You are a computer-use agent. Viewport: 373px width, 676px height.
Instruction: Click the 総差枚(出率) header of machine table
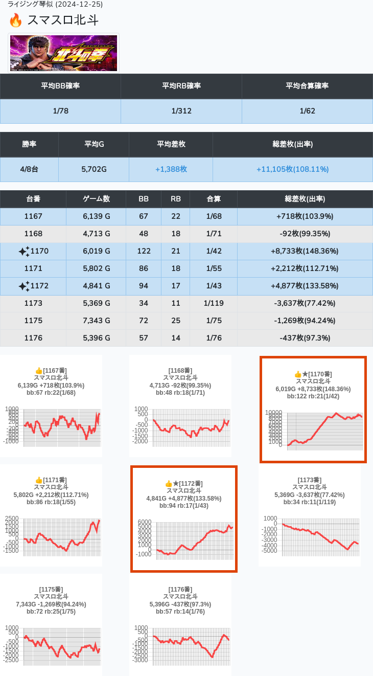click(x=305, y=199)
